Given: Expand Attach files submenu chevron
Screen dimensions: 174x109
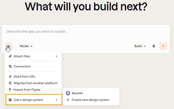Looking at the screenshot, I should click(56, 56).
